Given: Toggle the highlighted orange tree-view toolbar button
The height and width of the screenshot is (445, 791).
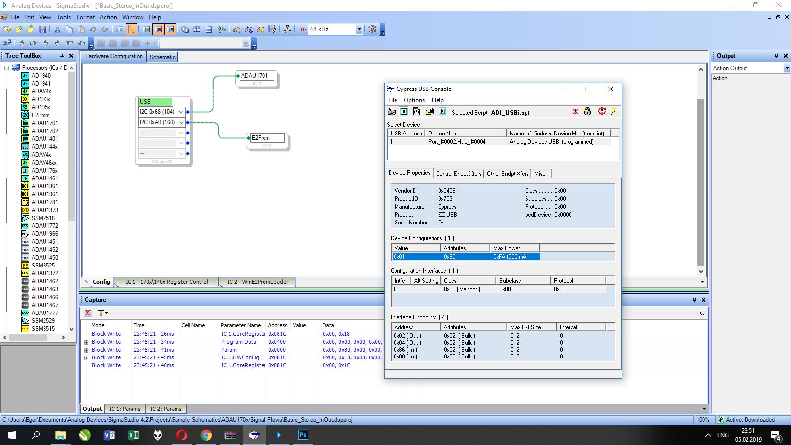Looking at the screenshot, I should 131,29.
